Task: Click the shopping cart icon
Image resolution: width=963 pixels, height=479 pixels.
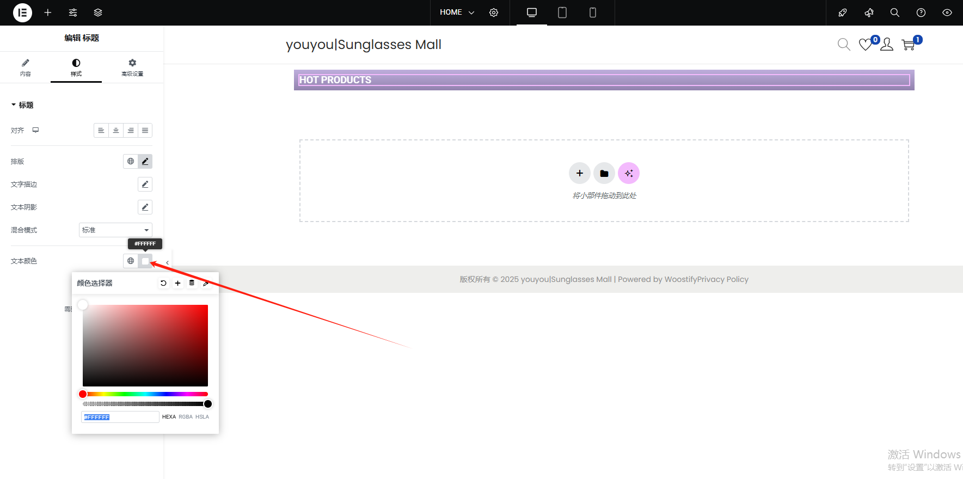Action: point(908,45)
